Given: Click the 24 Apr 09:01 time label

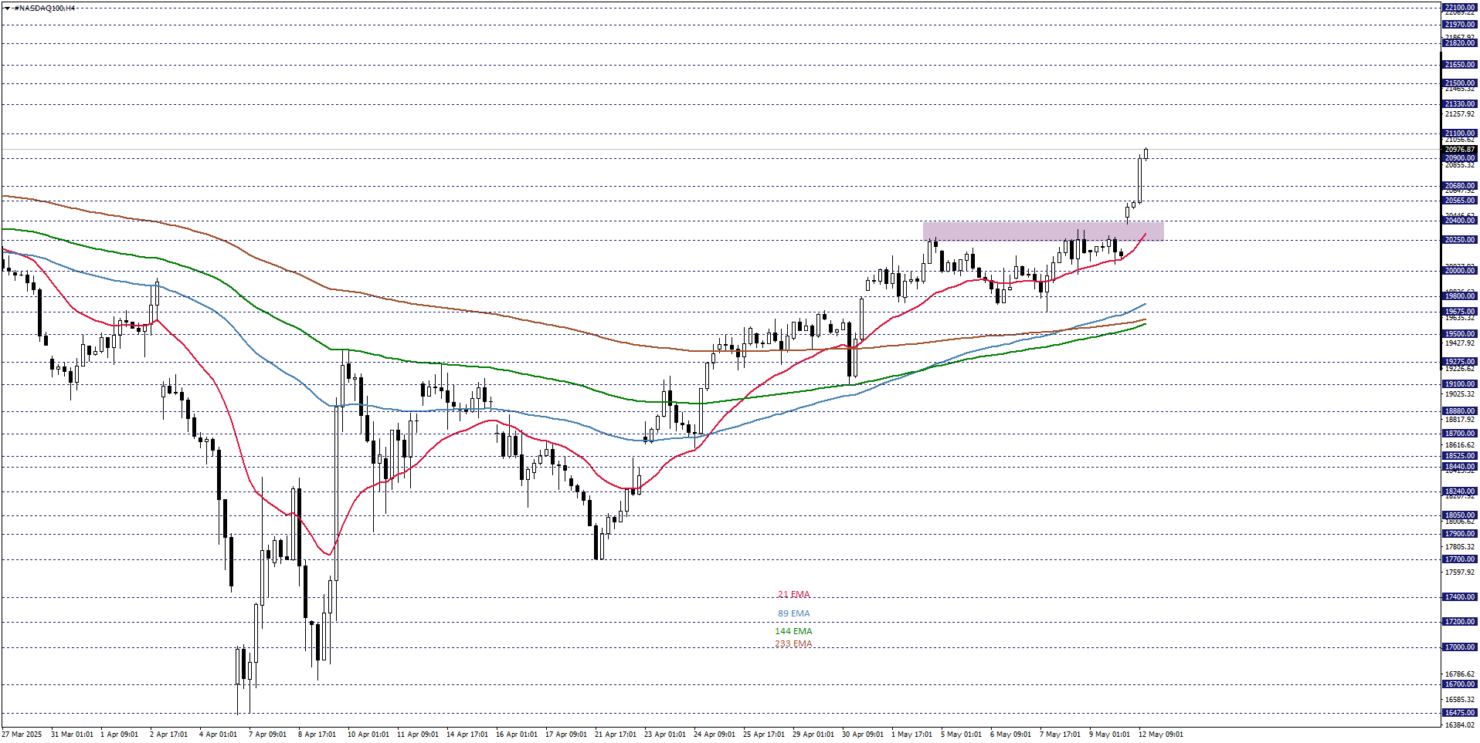Looking at the screenshot, I should pyautogui.click(x=715, y=735).
